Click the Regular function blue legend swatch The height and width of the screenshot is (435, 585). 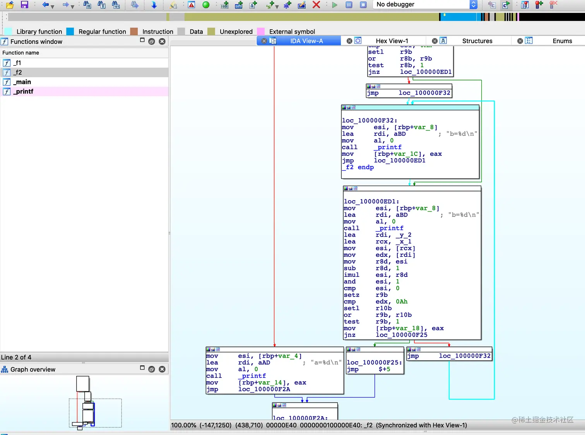pyautogui.click(x=70, y=31)
